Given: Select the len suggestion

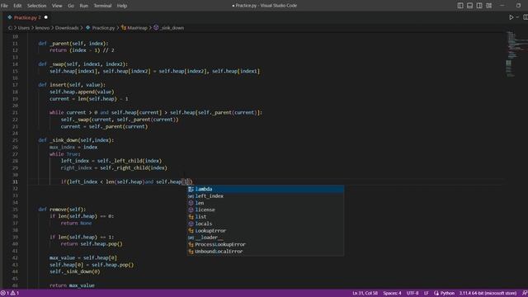Looking at the screenshot, I should 266,203.
